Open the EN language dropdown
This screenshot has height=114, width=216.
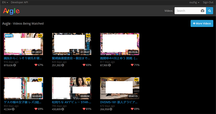(x=5, y=2)
